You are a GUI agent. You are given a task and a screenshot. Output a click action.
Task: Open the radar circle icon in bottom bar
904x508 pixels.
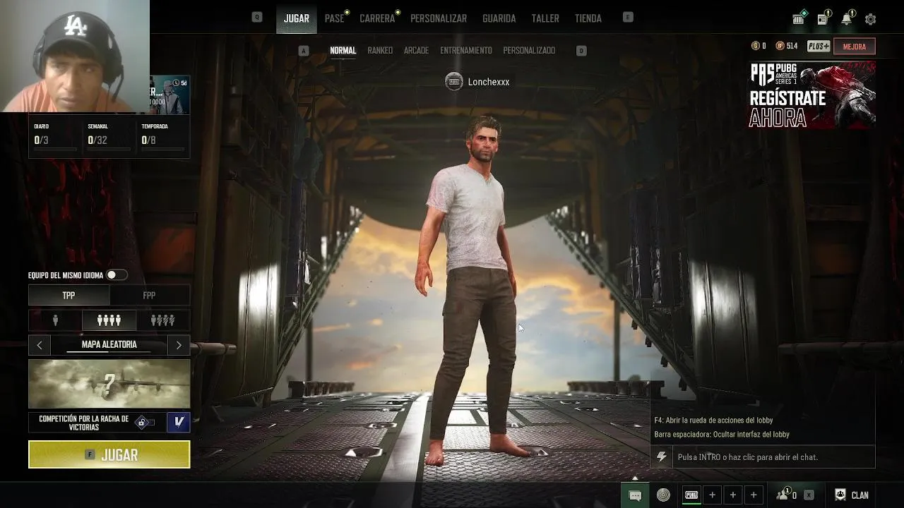click(x=663, y=495)
